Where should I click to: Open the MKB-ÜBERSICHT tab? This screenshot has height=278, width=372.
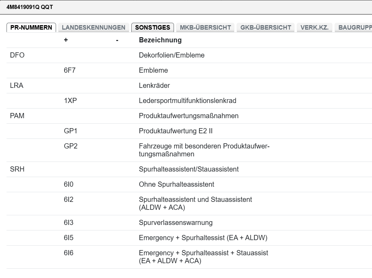click(x=206, y=28)
